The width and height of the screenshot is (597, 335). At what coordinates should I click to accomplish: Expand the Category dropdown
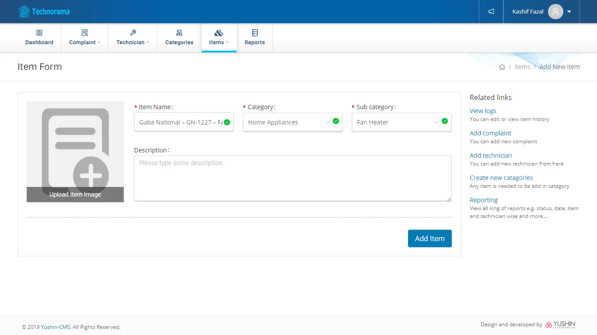[x=327, y=122]
